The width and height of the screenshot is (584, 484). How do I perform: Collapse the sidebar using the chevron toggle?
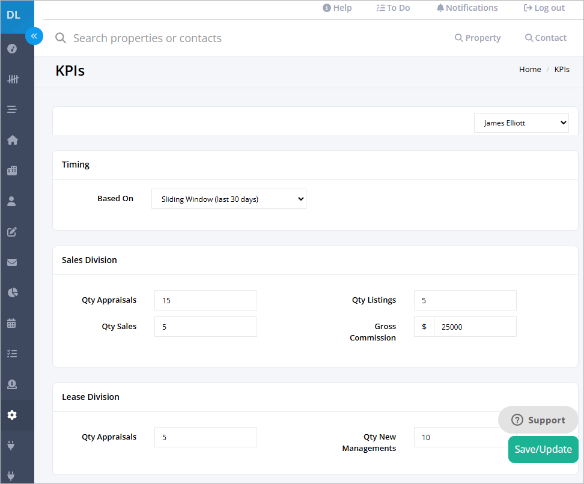click(34, 36)
